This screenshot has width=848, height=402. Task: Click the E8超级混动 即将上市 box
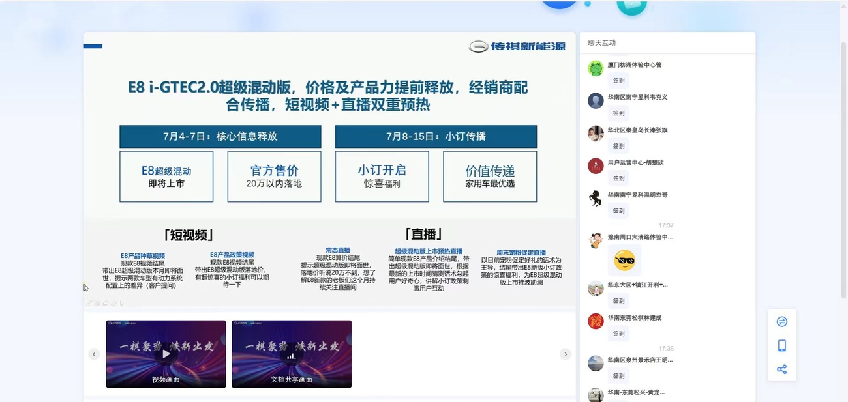[x=166, y=177]
